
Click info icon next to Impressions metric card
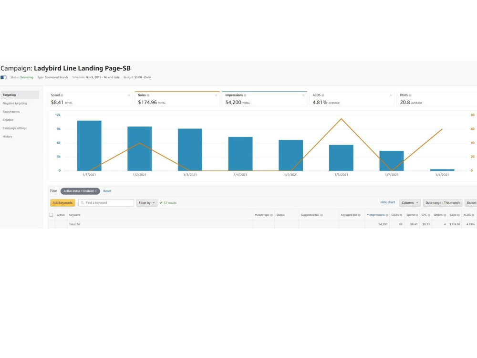(245, 95)
